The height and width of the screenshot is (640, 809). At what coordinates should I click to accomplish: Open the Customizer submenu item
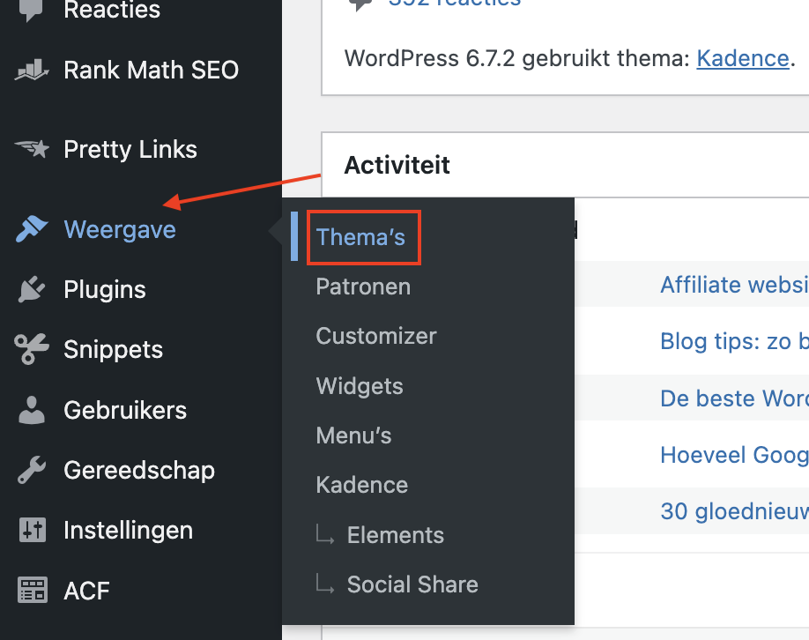point(376,336)
